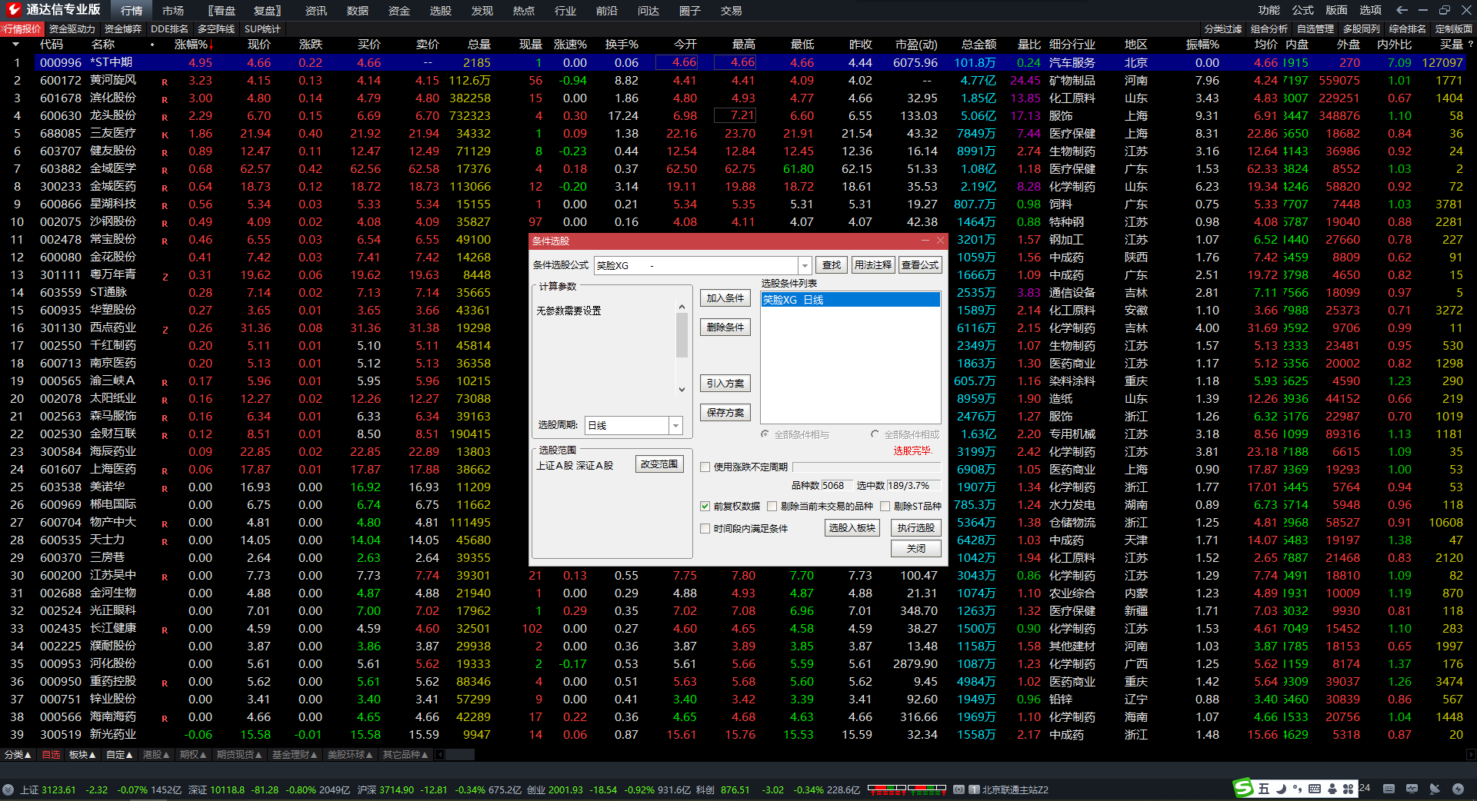This screenshot has height=801, width=1477.
Task: Click the Sogou input method S icon
Action: pos(1243,788)
